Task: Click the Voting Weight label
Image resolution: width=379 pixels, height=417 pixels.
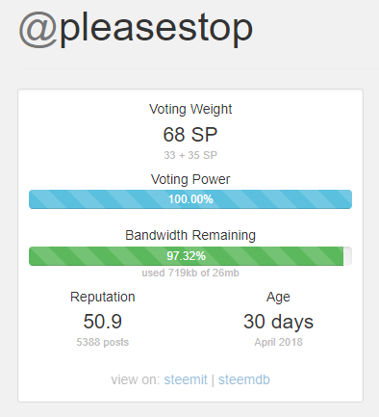Action: [x=190, y=110]
